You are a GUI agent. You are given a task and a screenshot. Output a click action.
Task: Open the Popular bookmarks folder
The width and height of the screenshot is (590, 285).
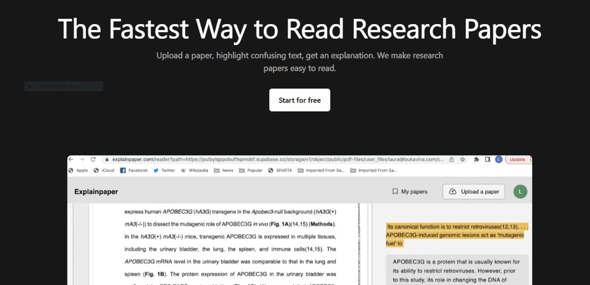(x=251, y=171)
